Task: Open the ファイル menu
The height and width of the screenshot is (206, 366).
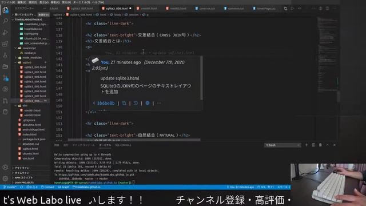Action: pos(9,2)
